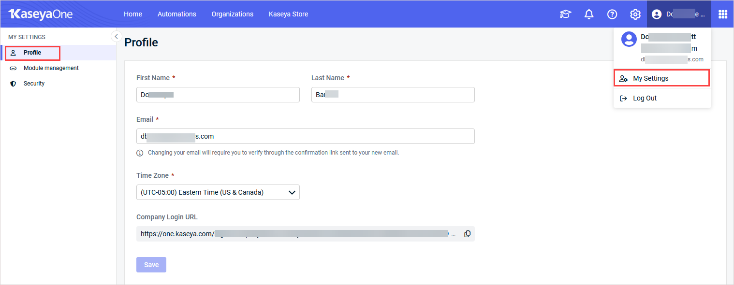
Task: Click the graduation cap training icon
Action: [x=565, y=14]
